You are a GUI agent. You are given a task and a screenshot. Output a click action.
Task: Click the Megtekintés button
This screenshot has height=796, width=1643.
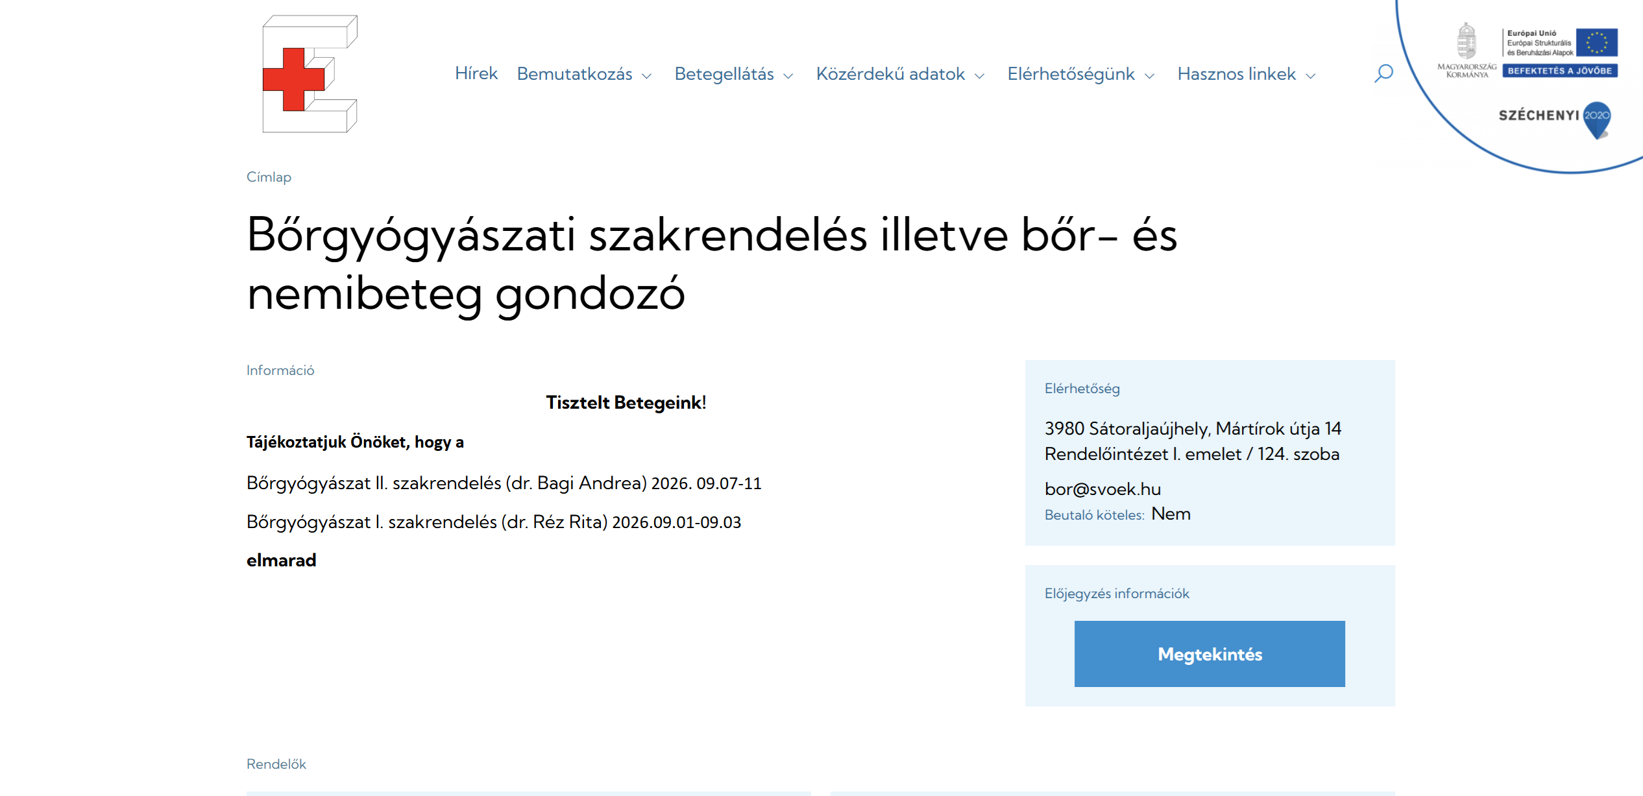coord(1210,654)
